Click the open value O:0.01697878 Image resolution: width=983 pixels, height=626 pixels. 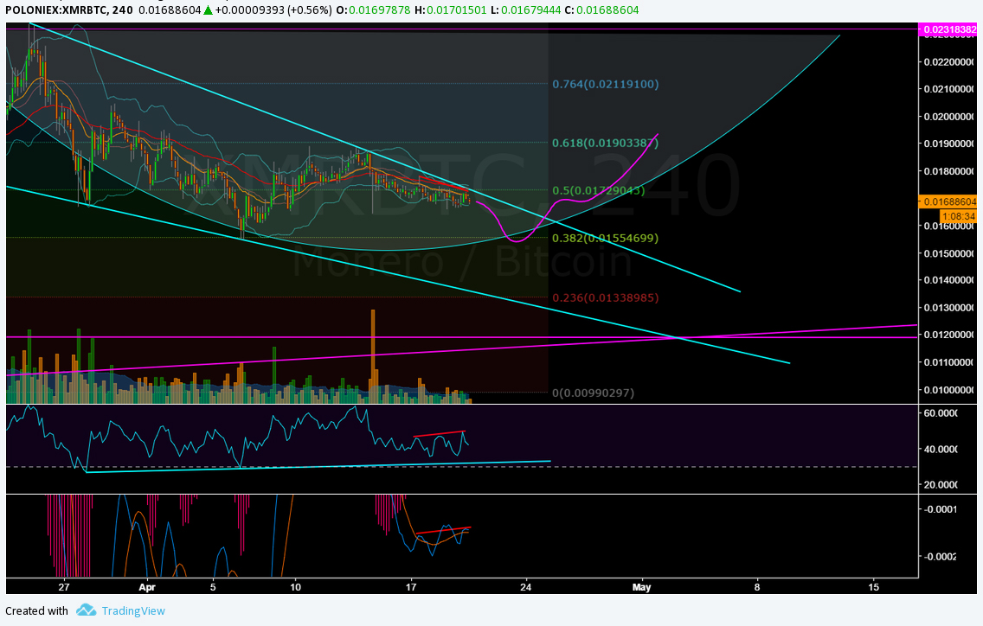tap(373, 10)
